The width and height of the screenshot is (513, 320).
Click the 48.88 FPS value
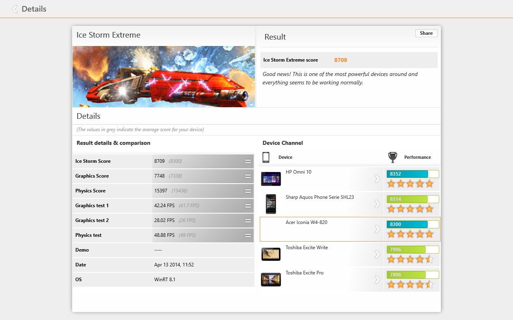164,235
